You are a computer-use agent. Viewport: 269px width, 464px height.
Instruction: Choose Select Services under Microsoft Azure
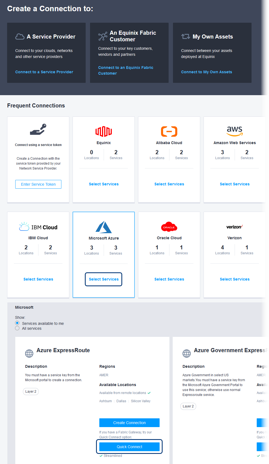point(104,279)
